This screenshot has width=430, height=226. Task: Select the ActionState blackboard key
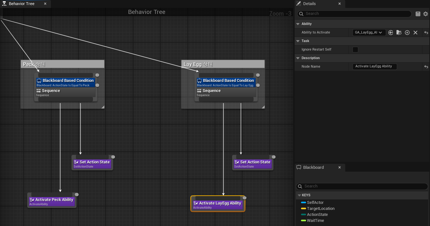coord(317,215)
